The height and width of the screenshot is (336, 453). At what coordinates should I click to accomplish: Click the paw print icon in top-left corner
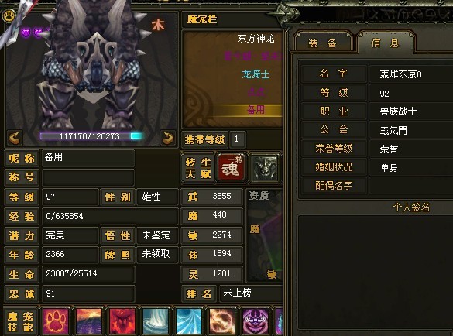(x=9, y=16)
